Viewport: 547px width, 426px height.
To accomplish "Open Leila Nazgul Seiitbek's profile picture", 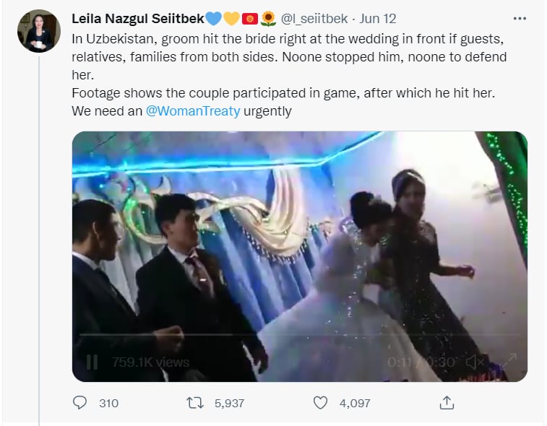I will click(x=39, y=30).
